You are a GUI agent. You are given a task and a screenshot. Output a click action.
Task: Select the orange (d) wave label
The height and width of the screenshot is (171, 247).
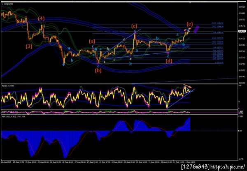pos(169,61)
